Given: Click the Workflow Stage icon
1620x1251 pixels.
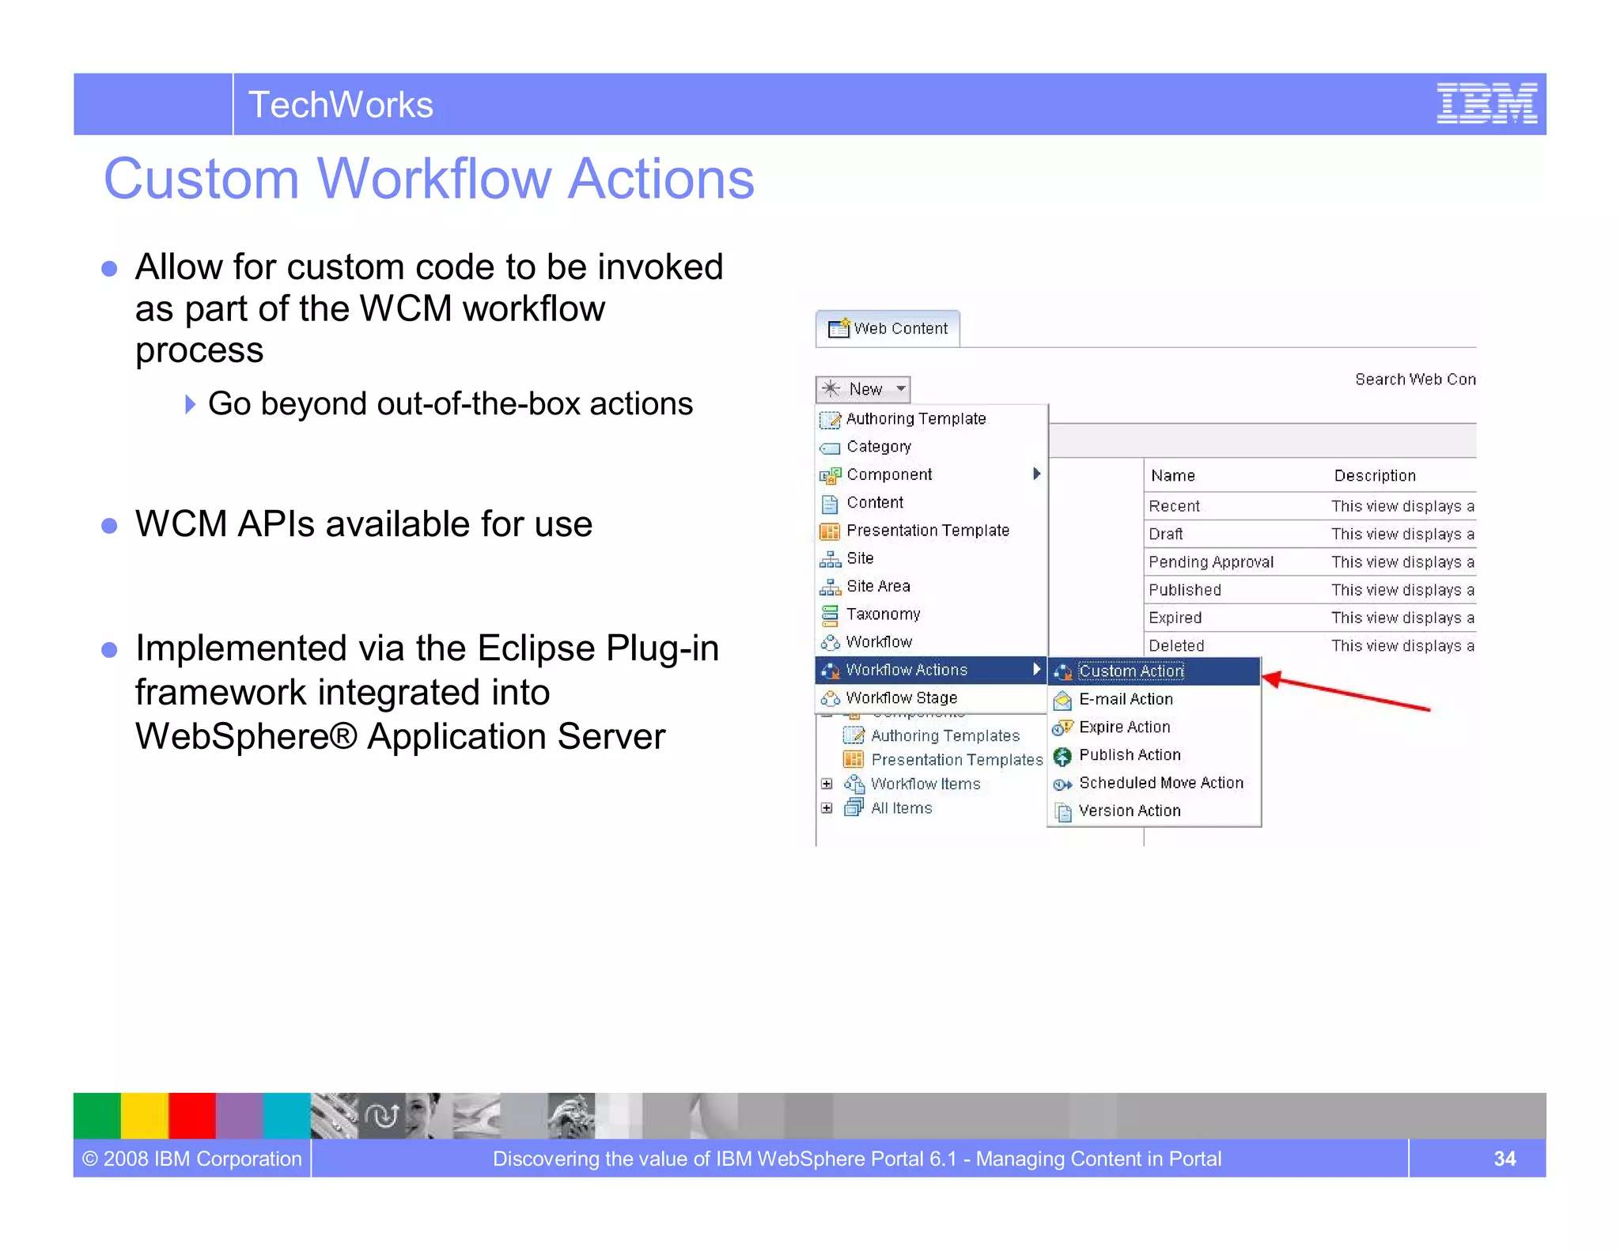Looking at the screenshot, I should point(830,699).
